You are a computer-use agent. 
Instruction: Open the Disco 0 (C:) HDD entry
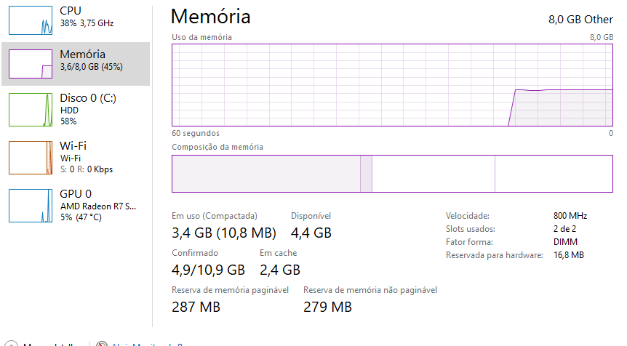pyautogui.click(x=76, y=110)
